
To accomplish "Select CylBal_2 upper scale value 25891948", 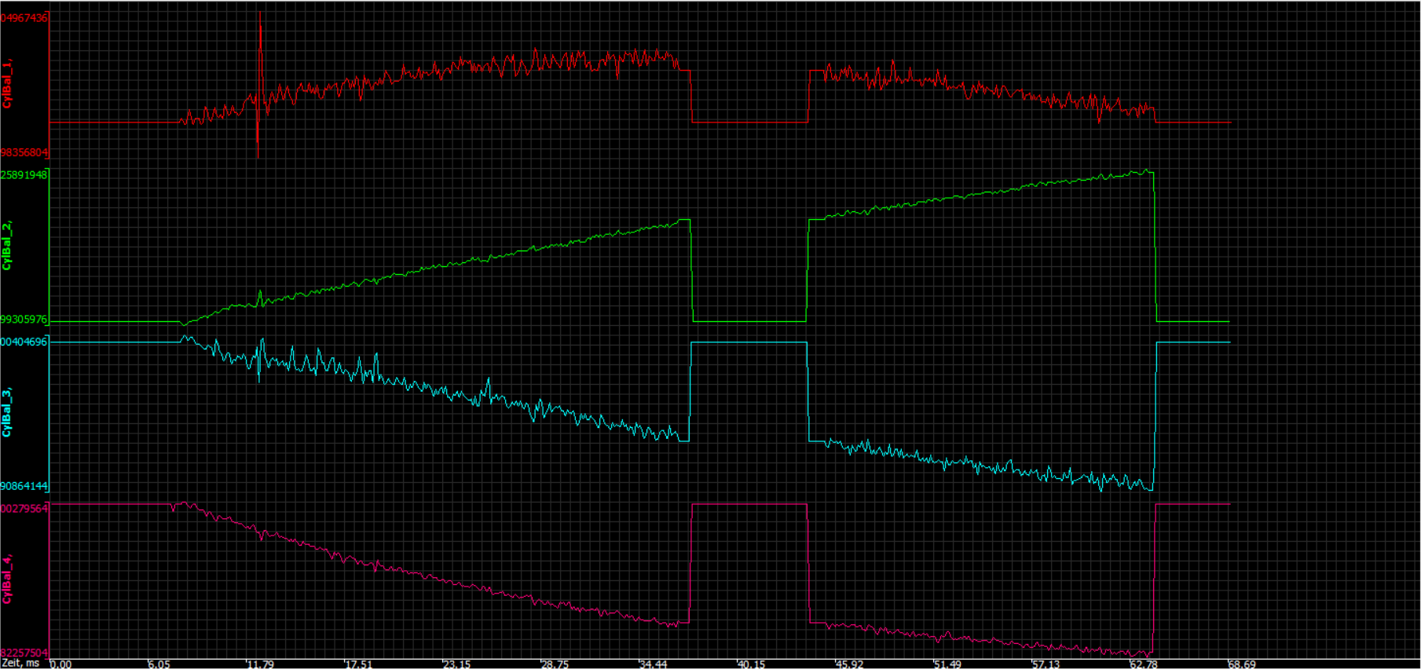I will pos(24,174).
